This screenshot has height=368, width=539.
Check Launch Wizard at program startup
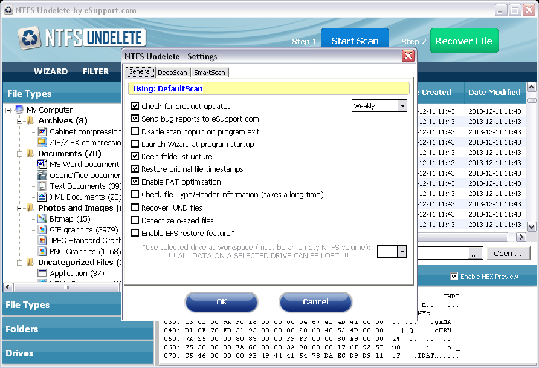[135, 144]
